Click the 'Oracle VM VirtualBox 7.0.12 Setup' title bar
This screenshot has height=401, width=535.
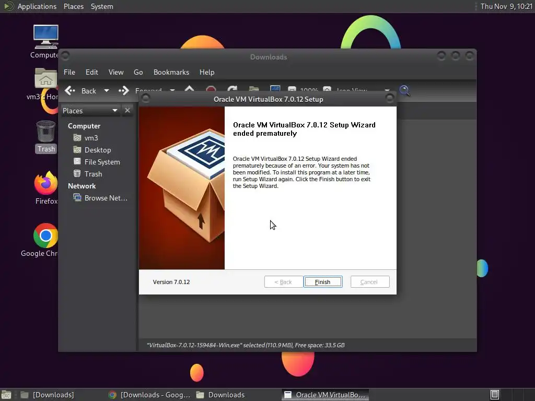[x=268, y=99]
